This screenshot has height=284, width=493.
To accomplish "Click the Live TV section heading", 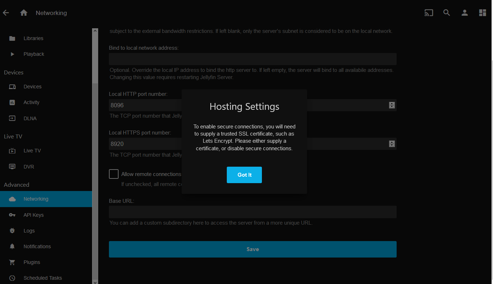I will 13,137.
